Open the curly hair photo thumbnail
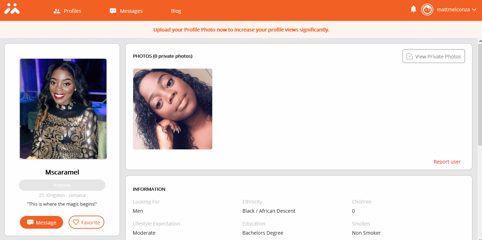This screenshot has height=240, width=482. [172, 109]
